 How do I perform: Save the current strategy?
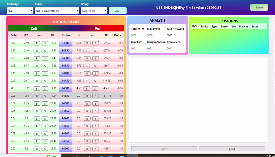pyautogui.click(x=164, y=149)
